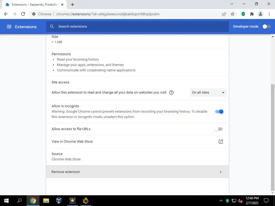
Task: Open the On all sites dropdown
Action: pyautogui.click(x=208, y=93)
